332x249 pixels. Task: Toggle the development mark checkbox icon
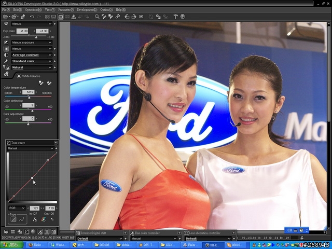pos(141,17)
